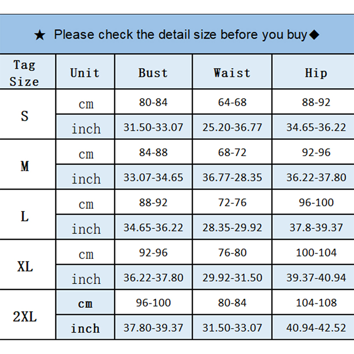Click the 'Bust' column header
Screen dimensions: 354x354
click(153, 73)
